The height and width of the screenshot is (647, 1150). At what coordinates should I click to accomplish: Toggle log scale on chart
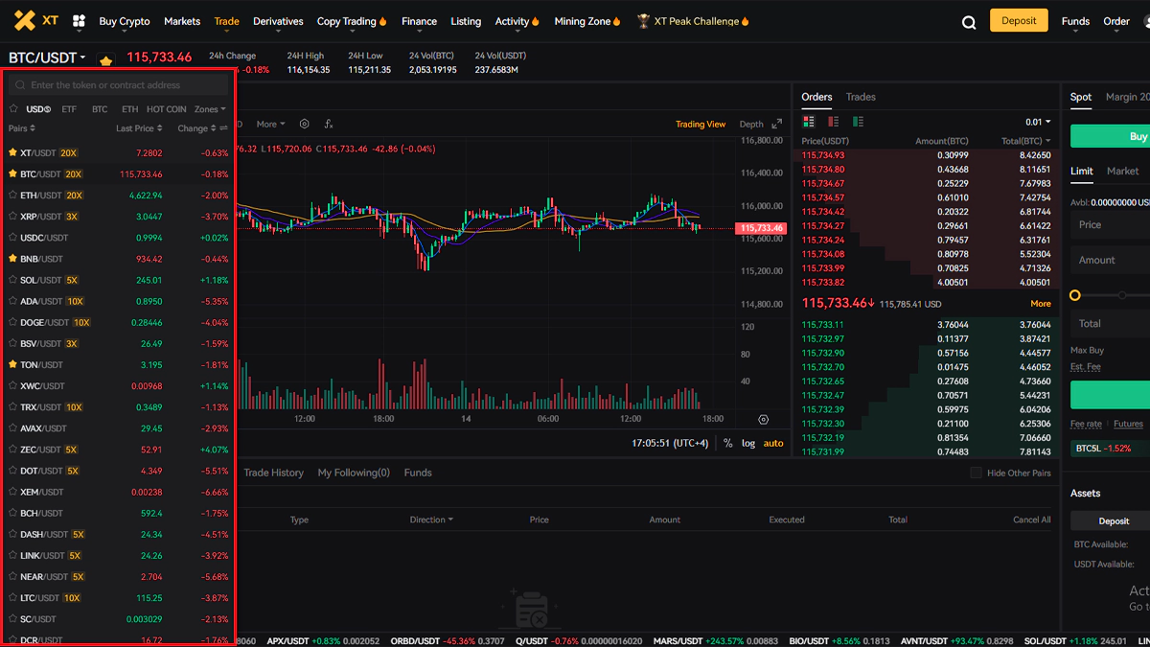pos(747,443)
